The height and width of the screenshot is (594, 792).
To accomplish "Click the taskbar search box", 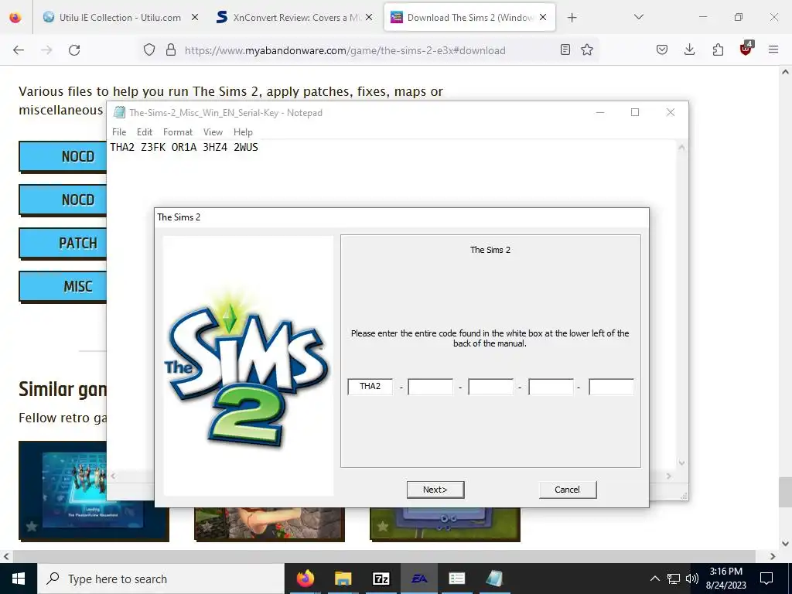I will point(161,579).
